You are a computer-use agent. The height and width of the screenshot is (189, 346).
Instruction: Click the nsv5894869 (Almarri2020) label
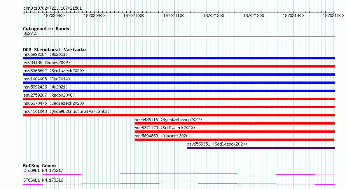click(163, 136)
